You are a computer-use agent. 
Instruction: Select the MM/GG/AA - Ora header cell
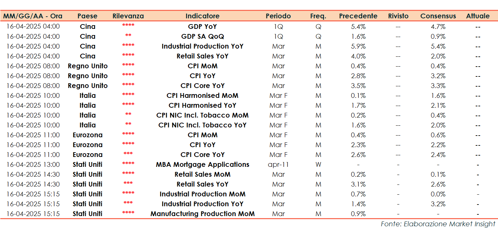33,16
